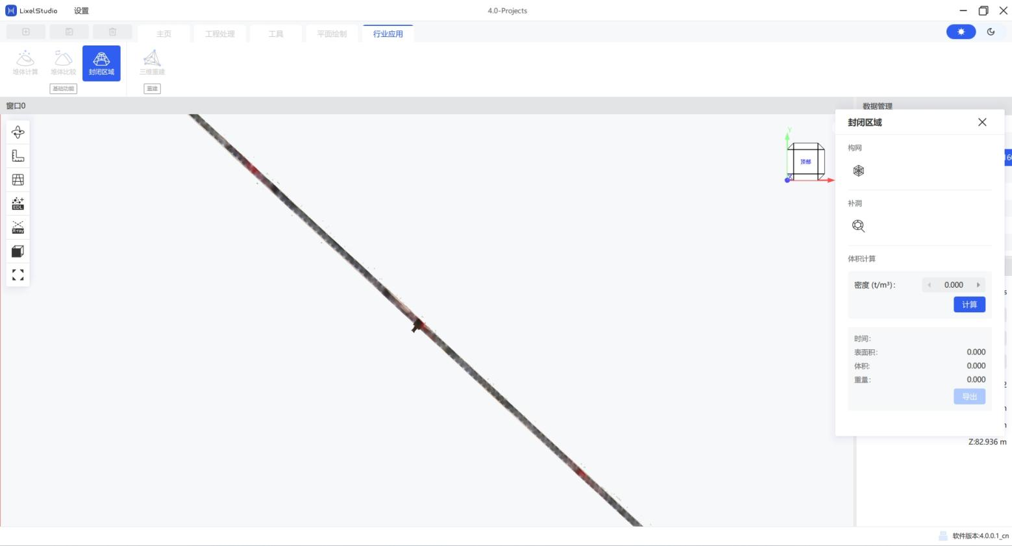Click the 导出 export button

click(969, 397)
